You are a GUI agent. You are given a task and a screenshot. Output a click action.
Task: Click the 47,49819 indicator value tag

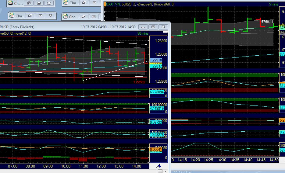coord(157,109)
